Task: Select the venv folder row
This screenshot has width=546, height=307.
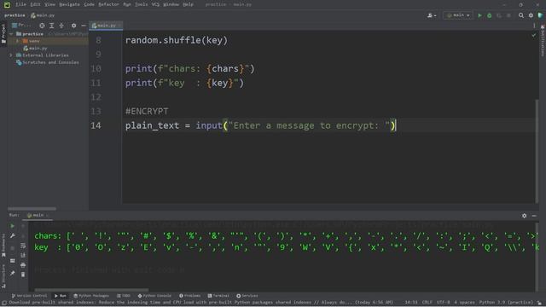Action: pos(48,41)
